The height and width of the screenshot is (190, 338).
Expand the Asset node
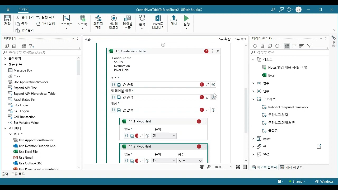253,139
